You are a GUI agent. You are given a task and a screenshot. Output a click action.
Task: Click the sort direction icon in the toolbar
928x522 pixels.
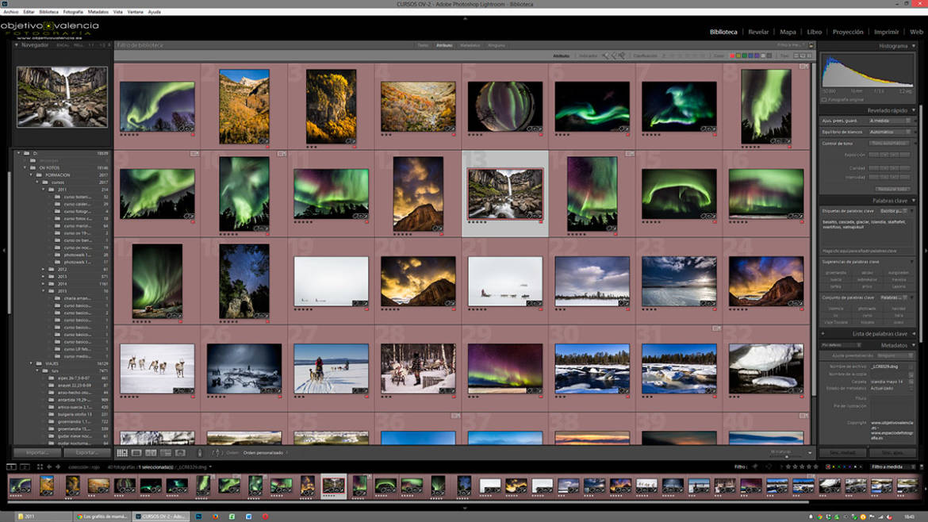point(217,452)
